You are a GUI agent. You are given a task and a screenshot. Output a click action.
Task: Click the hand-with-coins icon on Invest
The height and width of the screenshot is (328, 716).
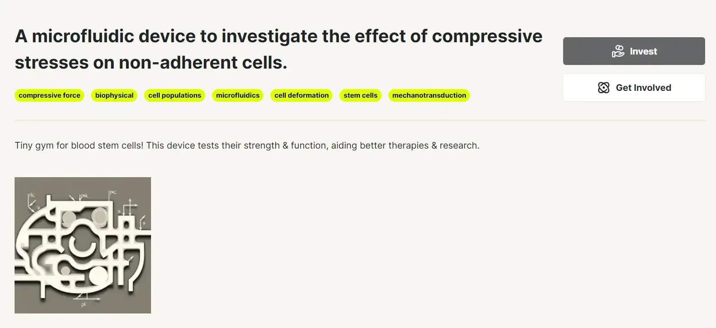click(x=618, y=51)
